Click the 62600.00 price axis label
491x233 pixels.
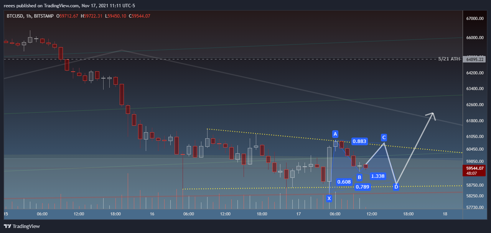click(x=475, y=105)
